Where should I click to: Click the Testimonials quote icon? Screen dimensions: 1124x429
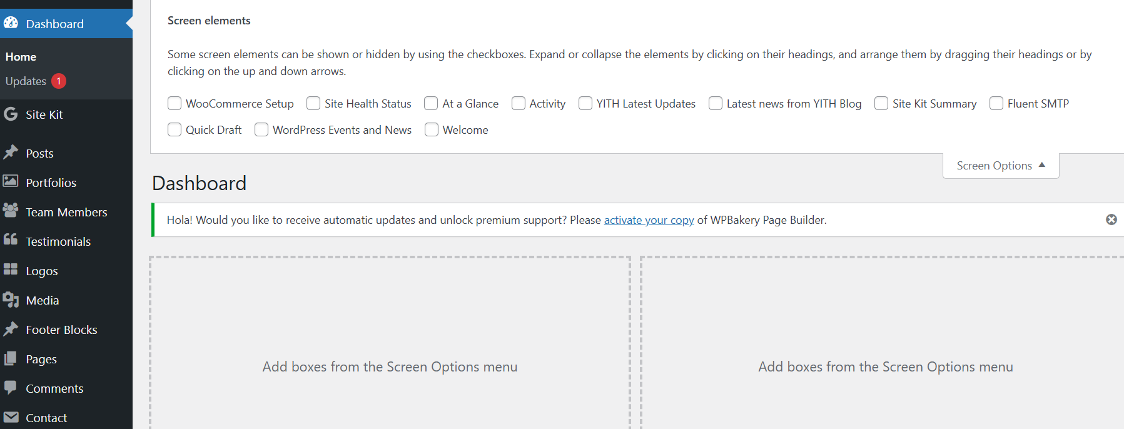pos(11,241)
